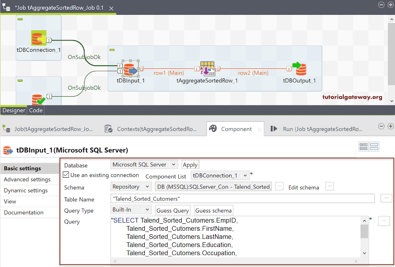Collapse the main subjob with minimize marker
395x267 pixels.
pyautogui.click(x=112, y=50)
